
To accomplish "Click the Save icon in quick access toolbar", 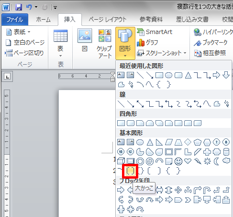I will tap(19, 7).
